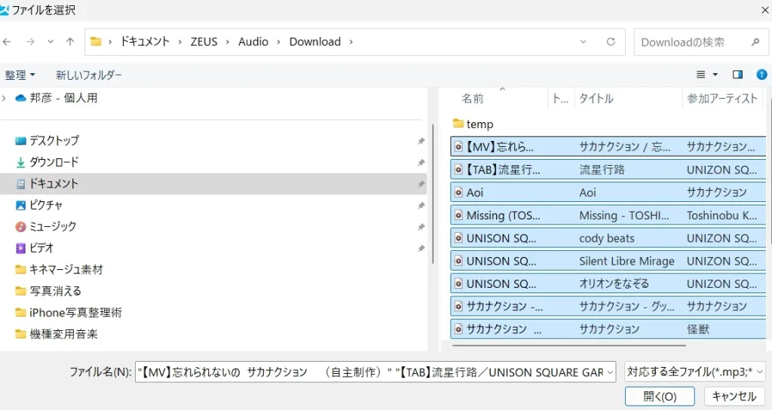Open help with question mark icon
This screenshot has height=410, width=772.
pyautogui.click(x=761, y=75)
